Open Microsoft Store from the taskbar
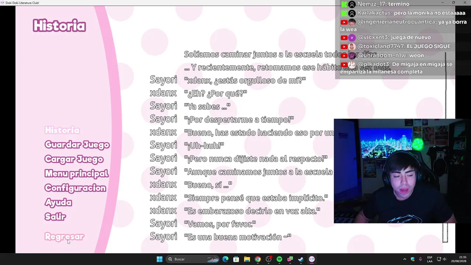471x265 pixels. [236, 259]
